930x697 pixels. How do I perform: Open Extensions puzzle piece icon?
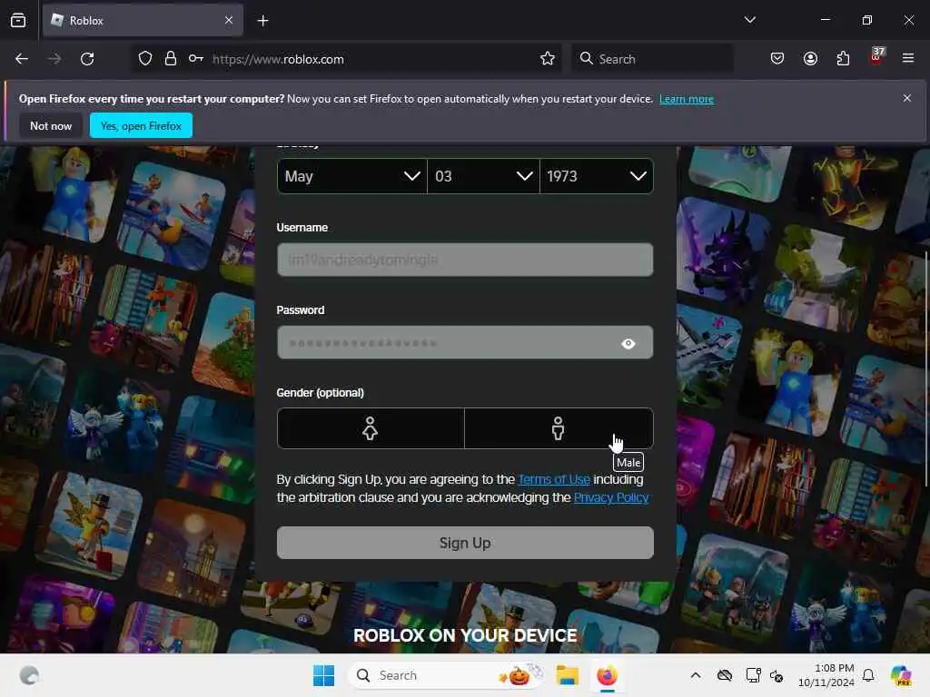click(843, 59)
